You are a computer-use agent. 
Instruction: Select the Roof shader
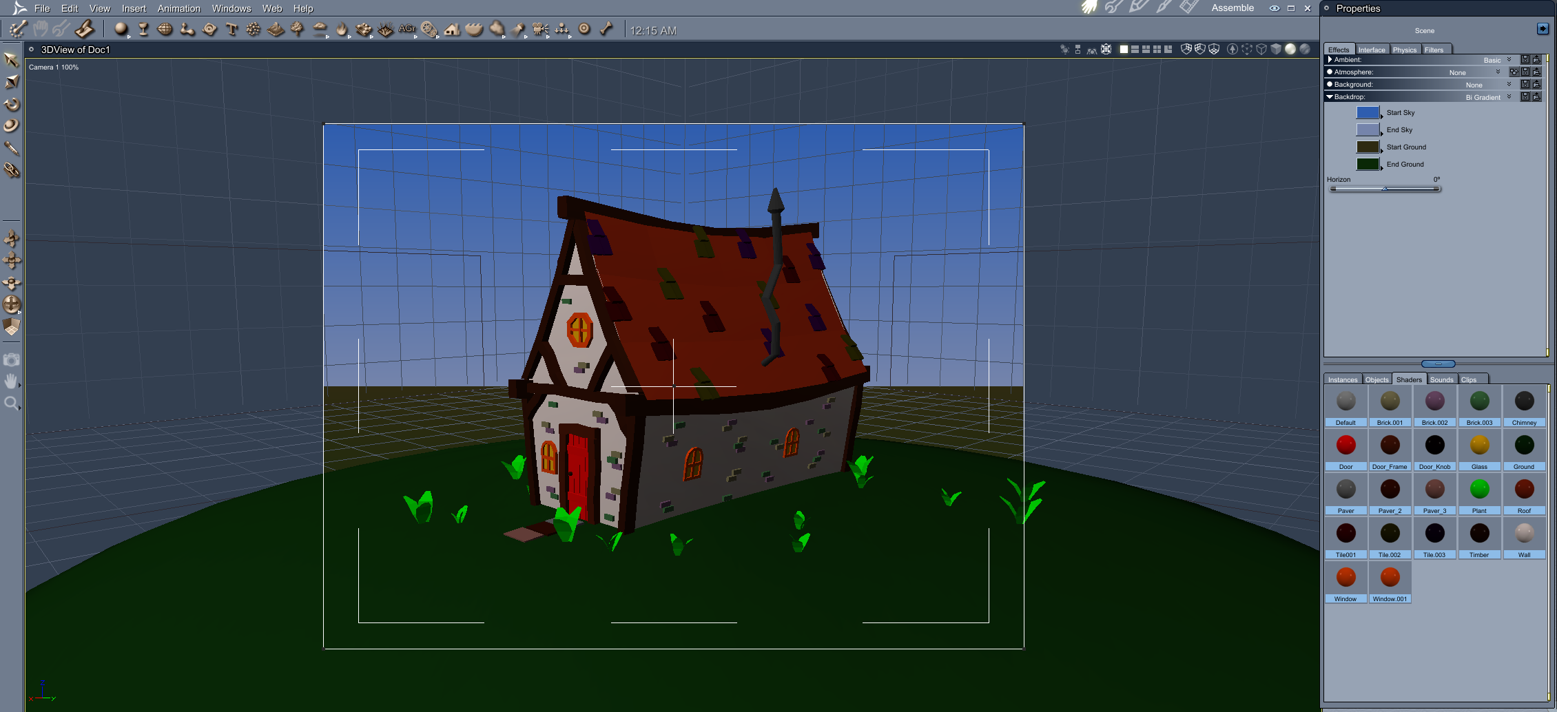point(1524,495)
